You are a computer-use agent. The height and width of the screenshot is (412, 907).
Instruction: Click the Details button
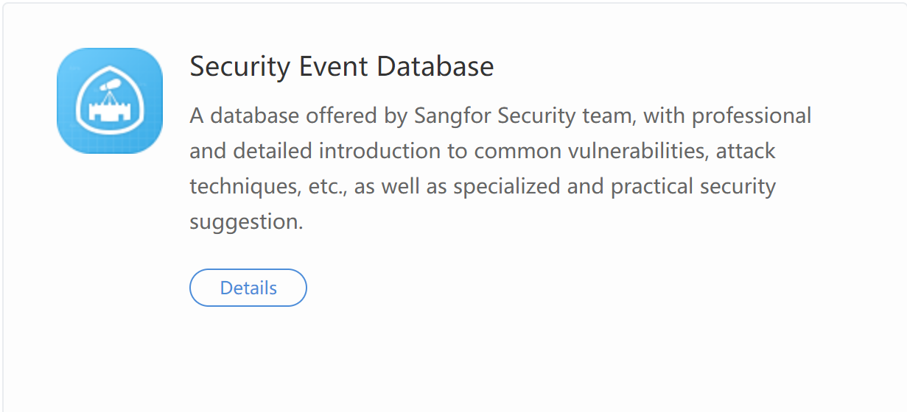click(248, 288)
